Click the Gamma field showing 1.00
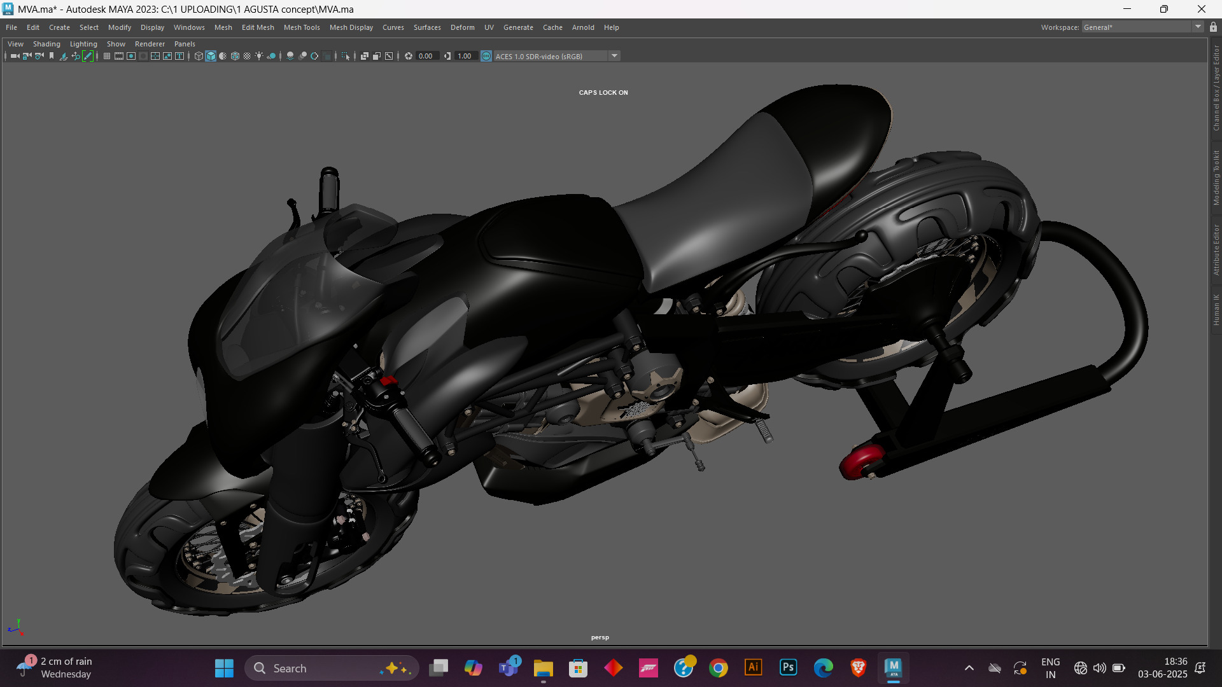This screenshot has height=687, width=1222. pyautogui.click(x=467, y=56)
